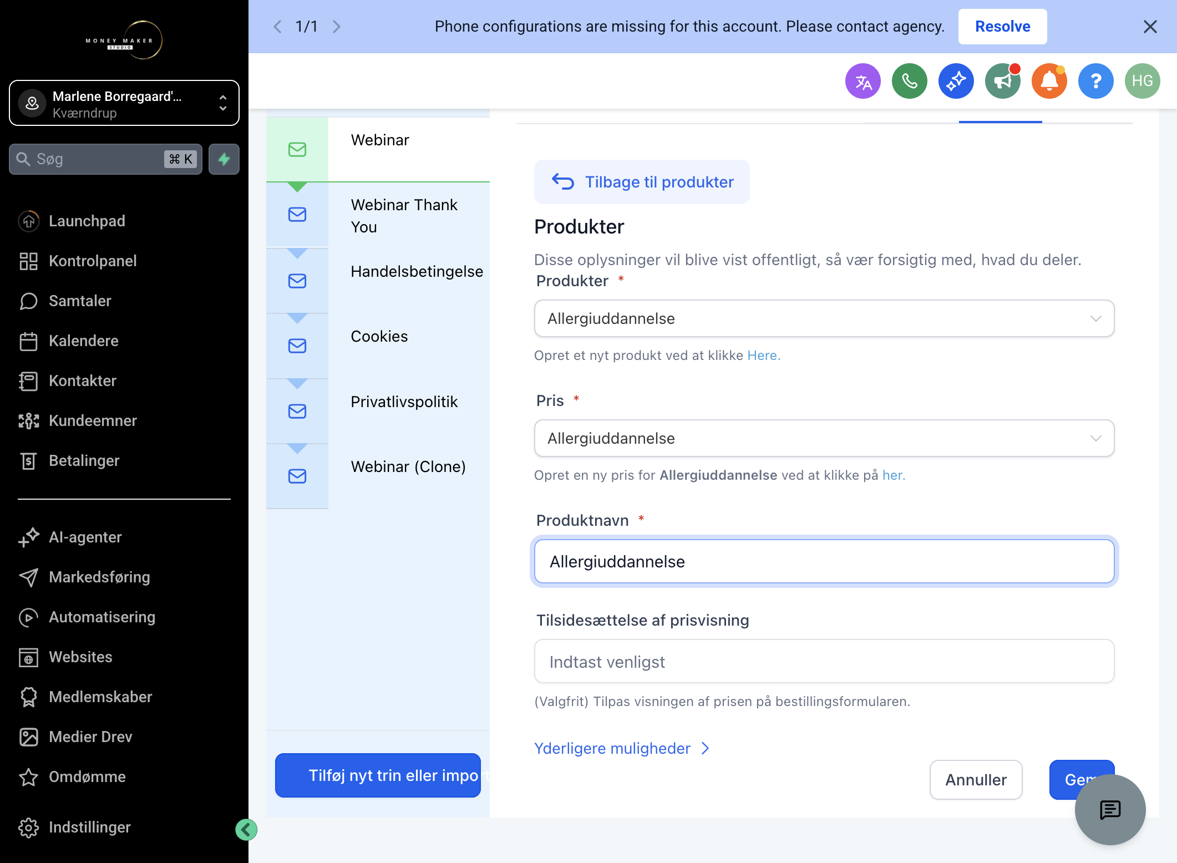Open Automatisering in the sidebar
This screenshot has height=863, width=1177.
click(87, 617)
